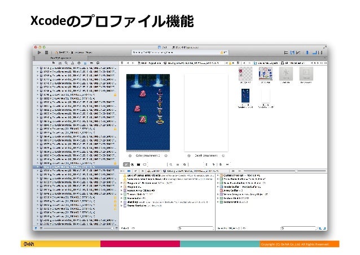Open the checkered texture thumbnail in assistant
360x255 pixels.
245,74
